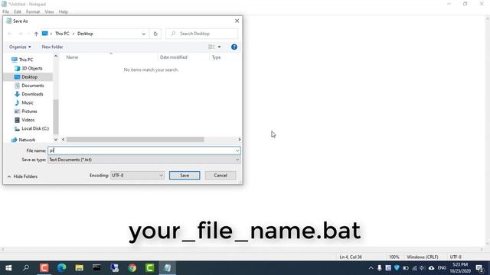Open the Notepad Format menu
This screenshot has height=275, width=490.
click(33, 12)
